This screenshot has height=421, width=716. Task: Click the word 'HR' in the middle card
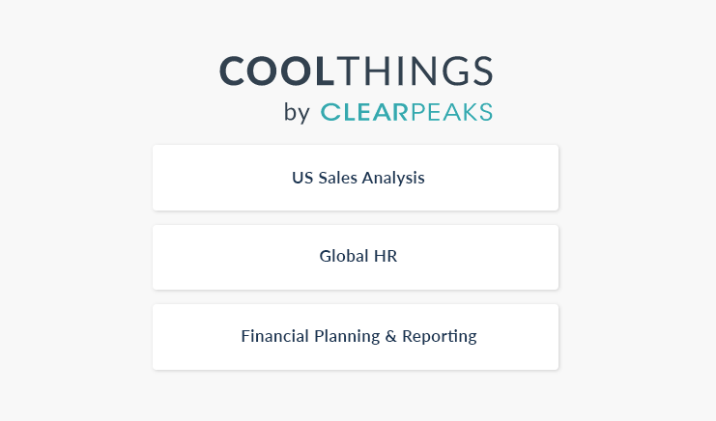386,256
